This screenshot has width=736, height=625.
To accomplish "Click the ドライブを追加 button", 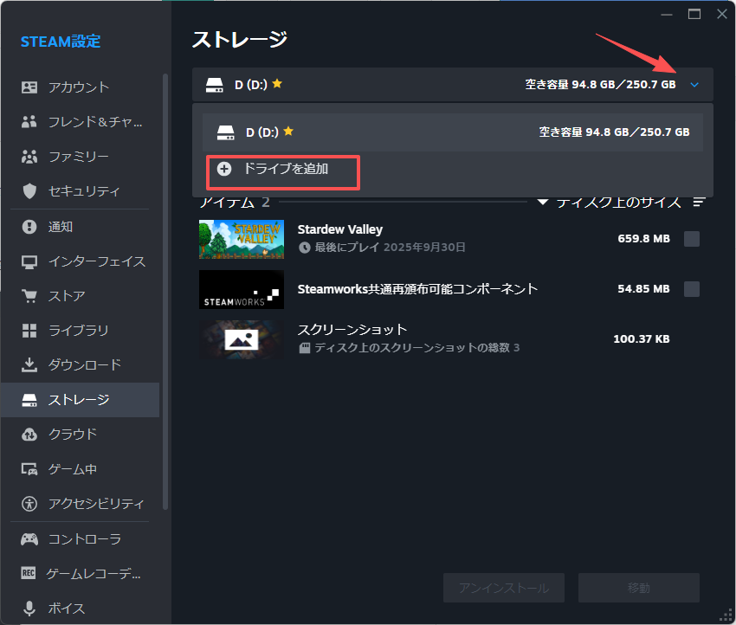I will 282,172.
